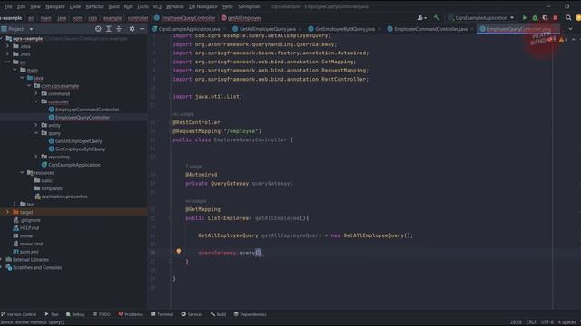Open the Run tool window
This screenshot has height=326, width=581.
(x=52, y=314)
